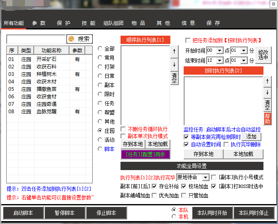Click the 修改选中 button
278x224 pixels.
263,55
